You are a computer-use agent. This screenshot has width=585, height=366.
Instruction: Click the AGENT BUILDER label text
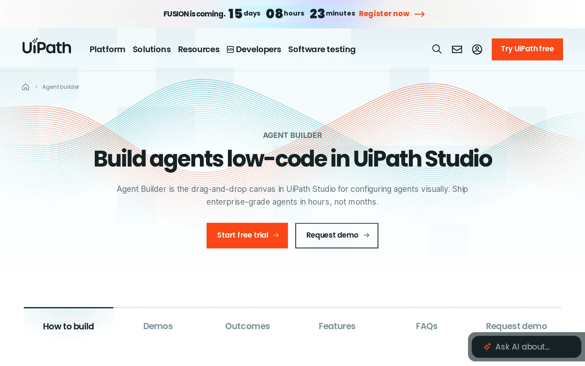pos(292,135)
